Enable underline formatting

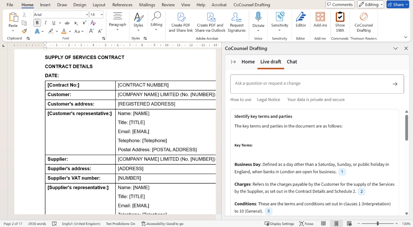53,22
